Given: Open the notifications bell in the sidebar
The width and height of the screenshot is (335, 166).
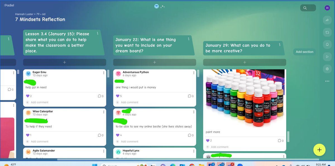Looking at the screenshot, I should click(x=327, y=45).
